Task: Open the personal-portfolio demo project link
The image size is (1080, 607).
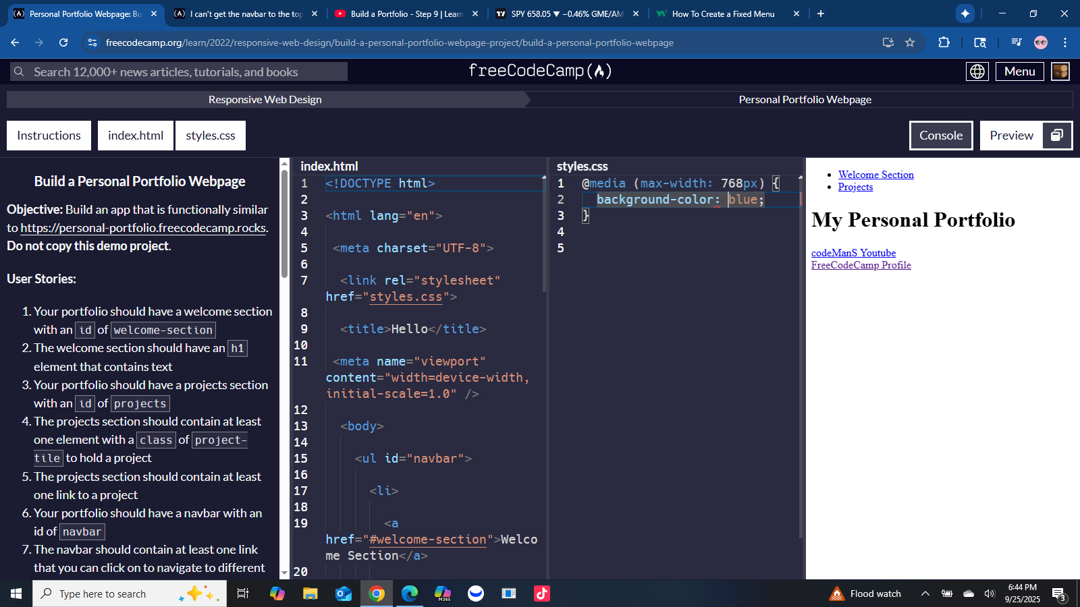Action: click(x=143, y=228)
